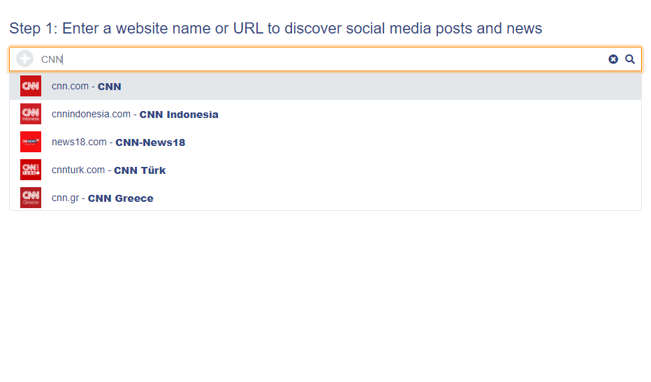The height and width of the screenshot is (382, 651).
Task: Click the bold CNN Türk label
Action: tap(140, 170)
